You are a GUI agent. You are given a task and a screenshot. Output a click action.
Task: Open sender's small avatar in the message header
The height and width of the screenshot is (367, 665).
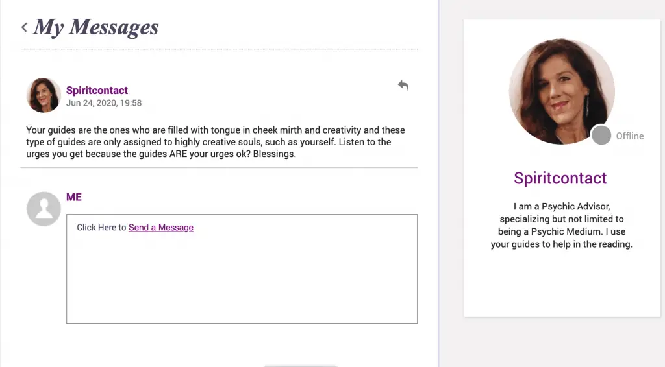pyautogui.click(x=44, y=95)
